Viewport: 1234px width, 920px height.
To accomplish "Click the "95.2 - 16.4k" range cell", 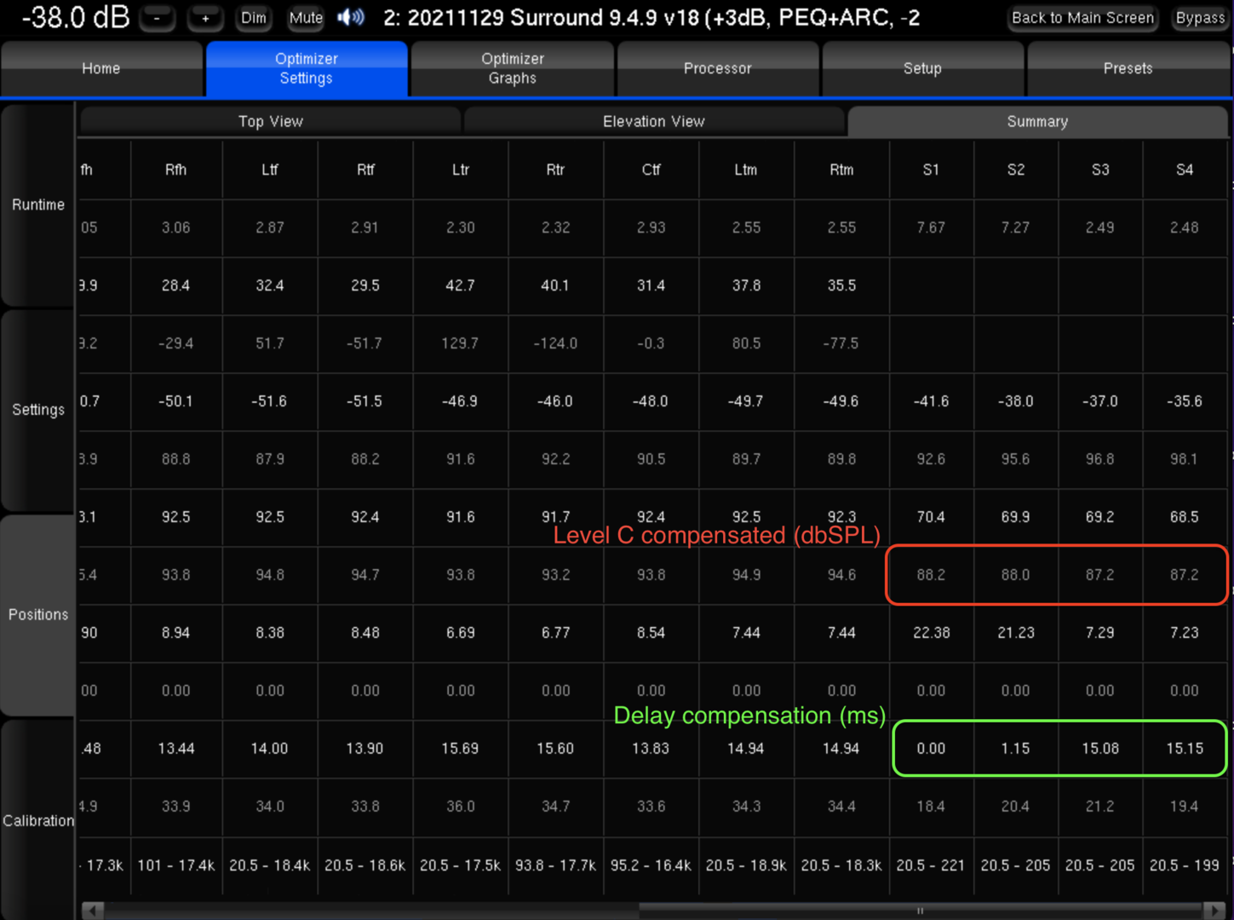I will (651, 865).
